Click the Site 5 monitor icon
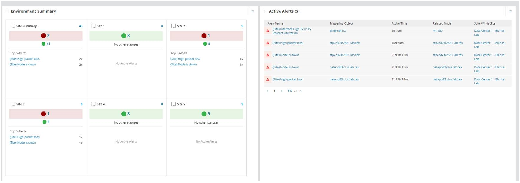This screenshot has height=183, width=520. (173, 104)
